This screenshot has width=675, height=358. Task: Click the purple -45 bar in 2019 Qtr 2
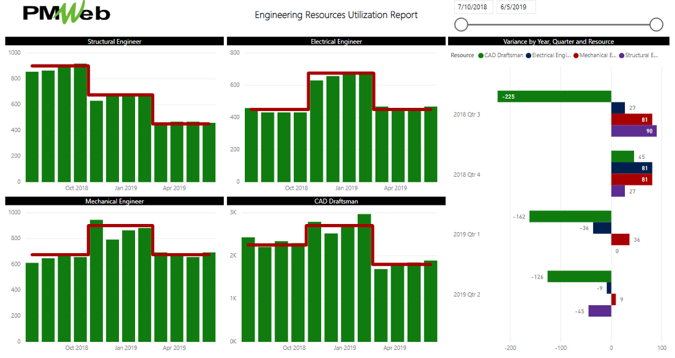click(600, 311)
